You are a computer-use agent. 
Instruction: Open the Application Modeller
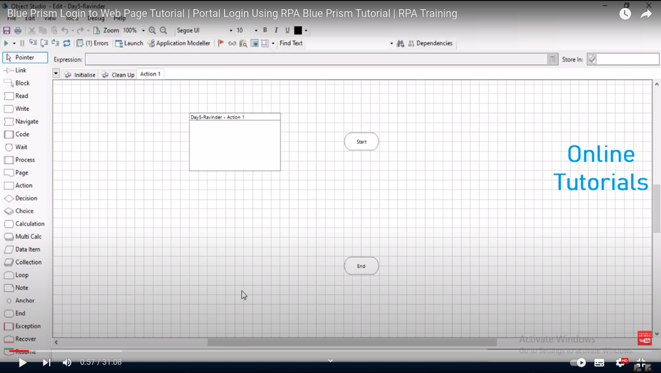179,43
